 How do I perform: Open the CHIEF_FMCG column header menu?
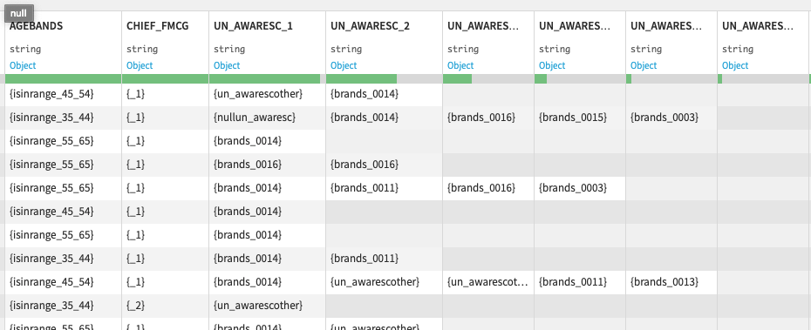point(158,26)
